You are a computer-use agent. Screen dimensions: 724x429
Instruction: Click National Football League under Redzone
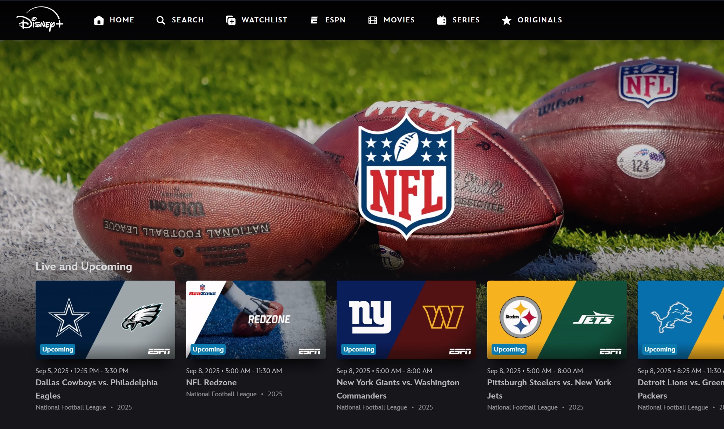click(221, 394)
